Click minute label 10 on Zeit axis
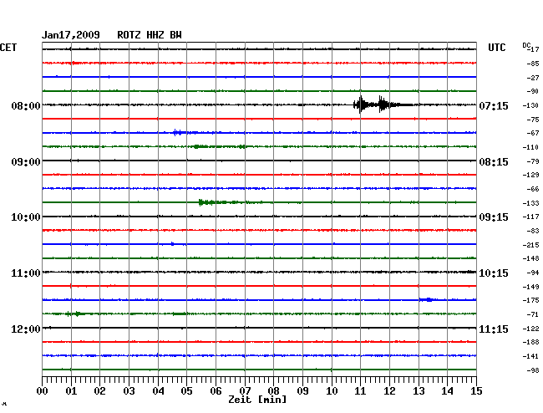The image size is (543, 413). [x=332, y=391]
